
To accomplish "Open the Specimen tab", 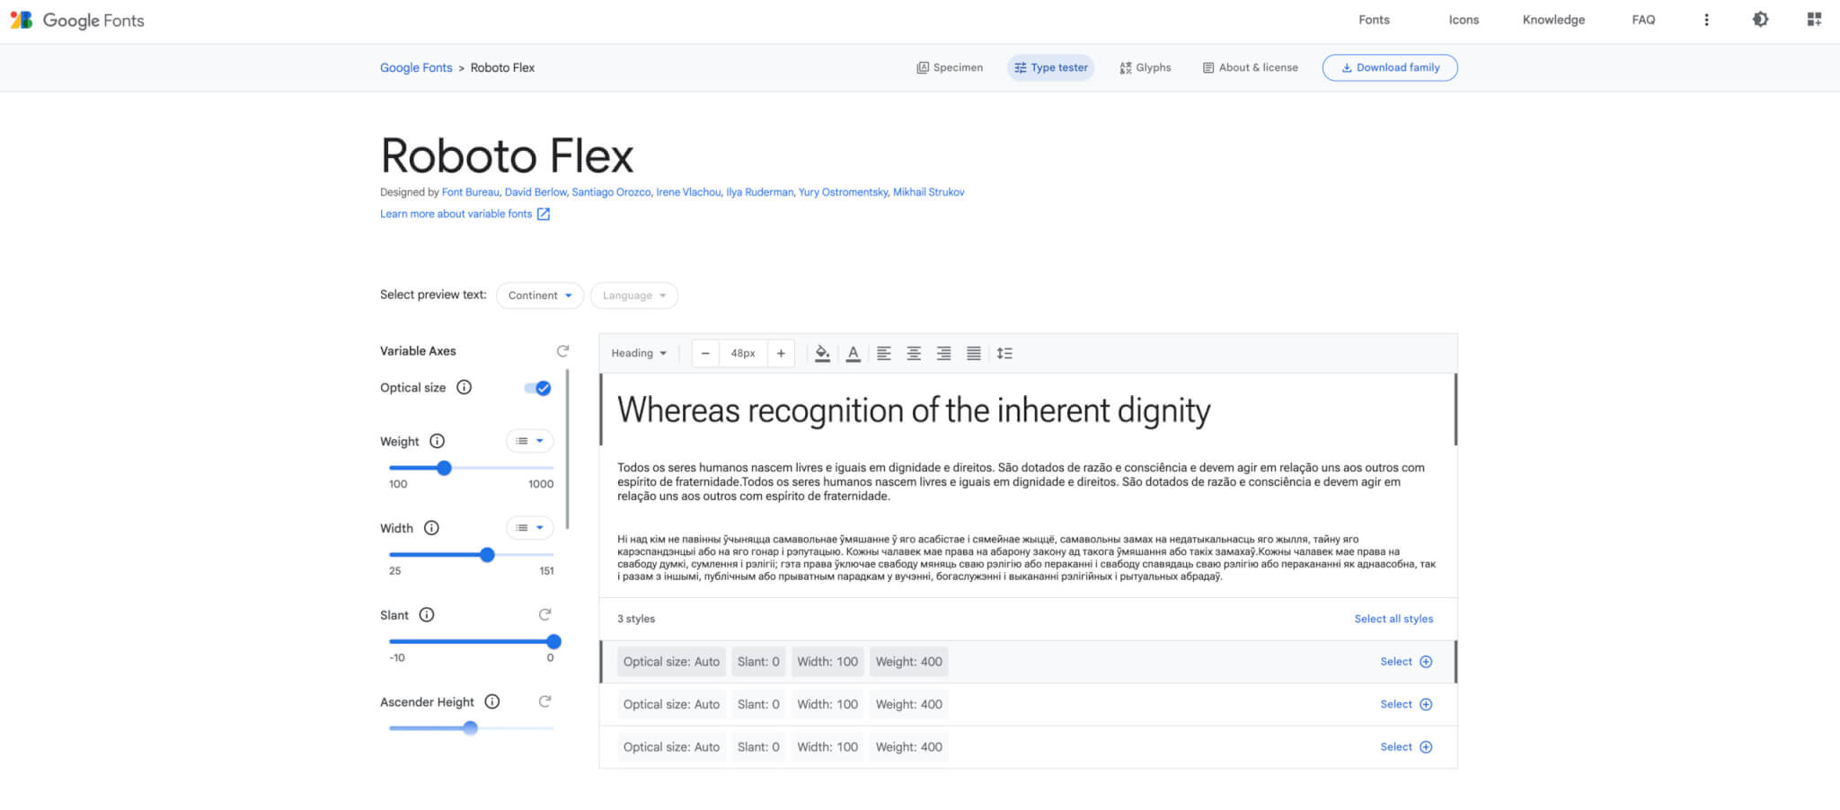I will (x=950, y=67).
